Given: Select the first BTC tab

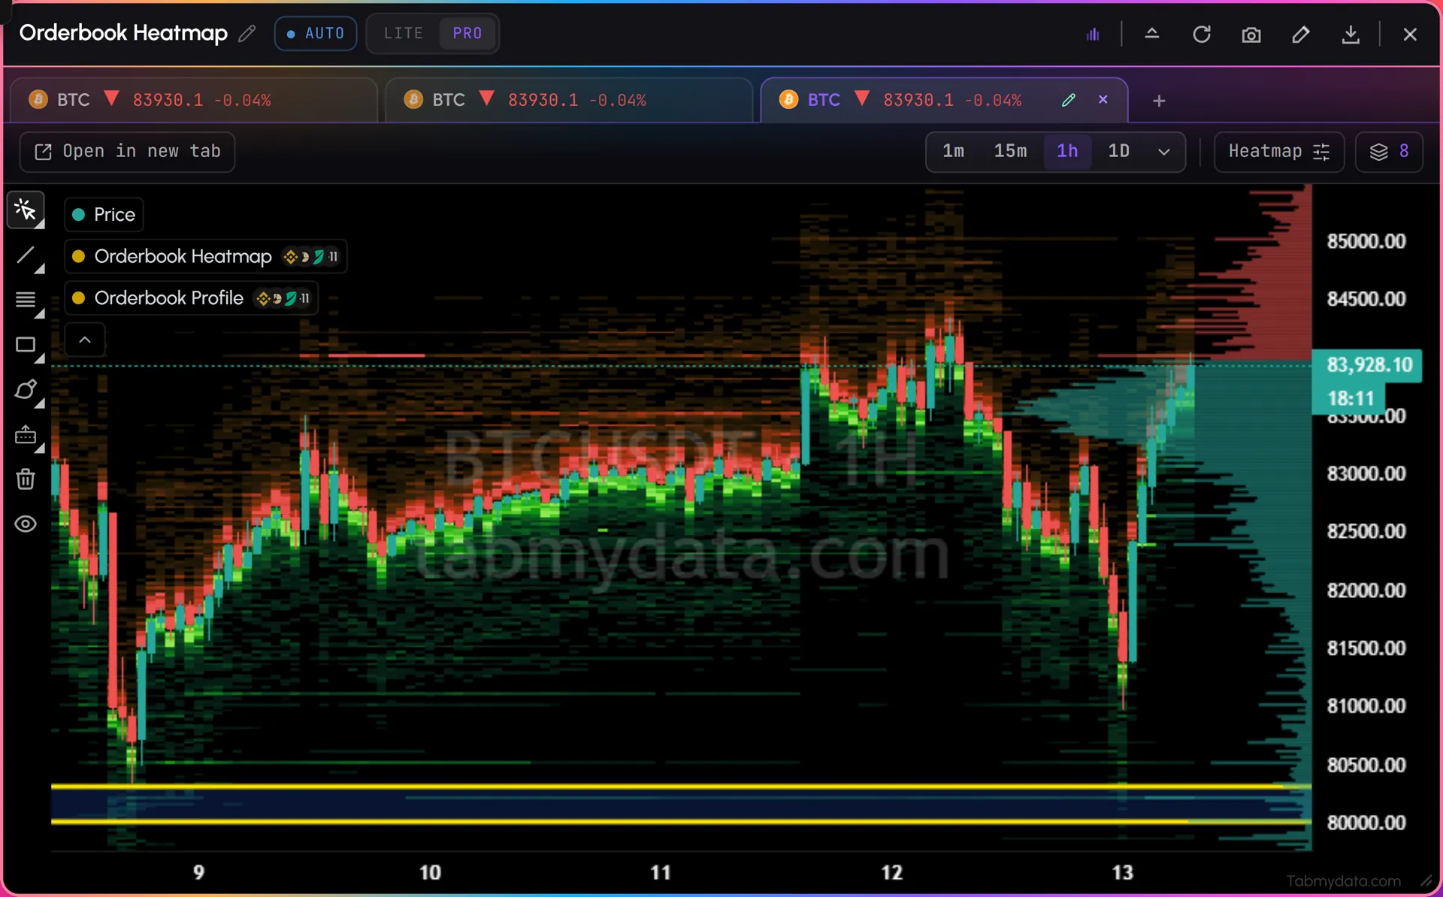Looking at the screenshot, I should 194,100.
